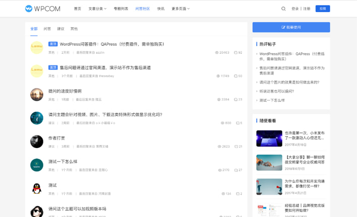Click the comment icon showing 23

tap(235, 100)
